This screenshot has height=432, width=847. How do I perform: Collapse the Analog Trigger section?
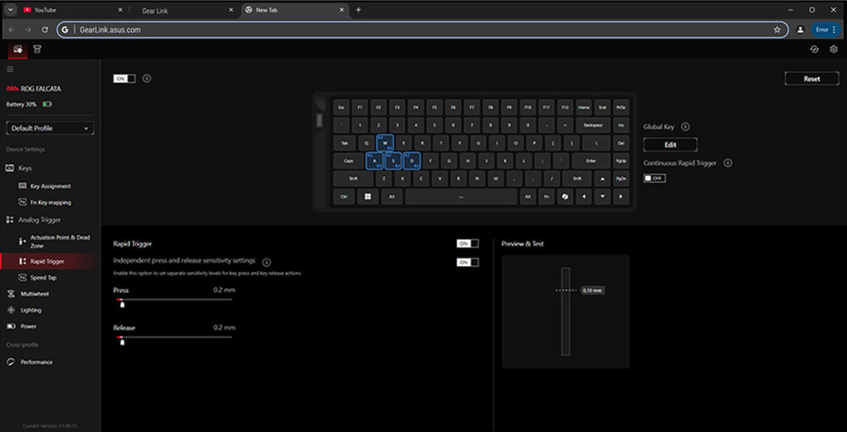(39, 219)
